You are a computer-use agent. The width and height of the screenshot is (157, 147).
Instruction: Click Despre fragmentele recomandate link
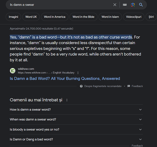tap(103, 86)
